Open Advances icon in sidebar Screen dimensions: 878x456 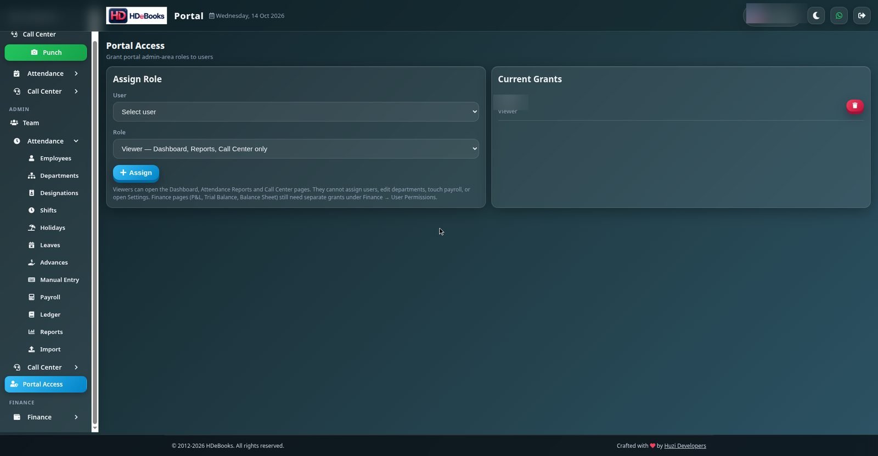click(x=31, y=263)
